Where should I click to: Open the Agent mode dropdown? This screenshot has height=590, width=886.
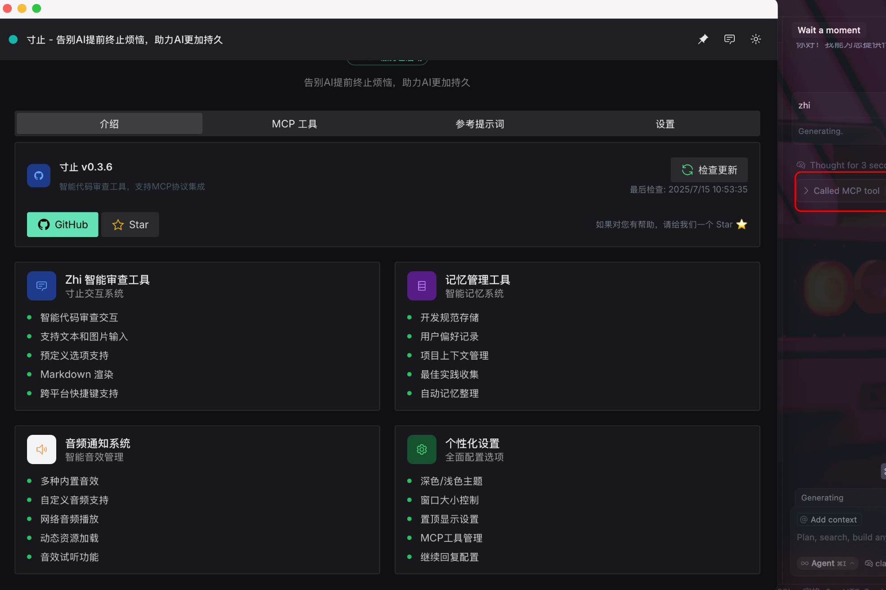pyautogui.click(x=828, y=563)
